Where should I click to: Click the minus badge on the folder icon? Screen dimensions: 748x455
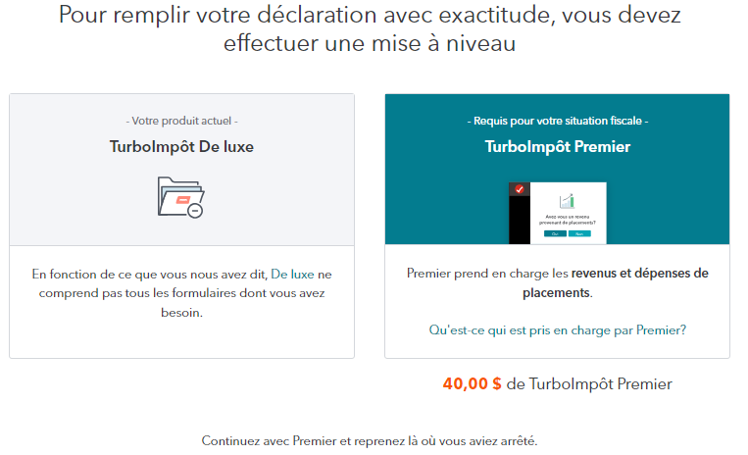pos(195,210)
